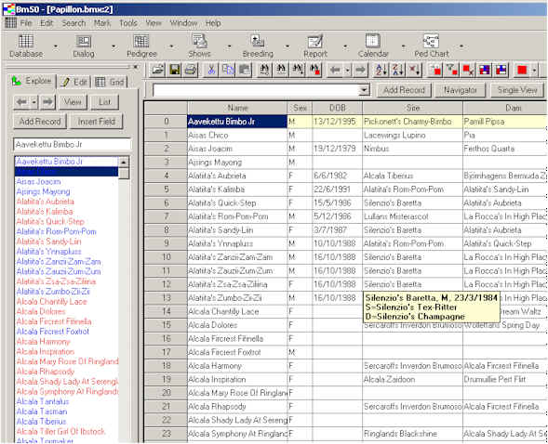The image size is (548, 444).
Task: Click the paste clipboard icon
Action: coord(245,70)
